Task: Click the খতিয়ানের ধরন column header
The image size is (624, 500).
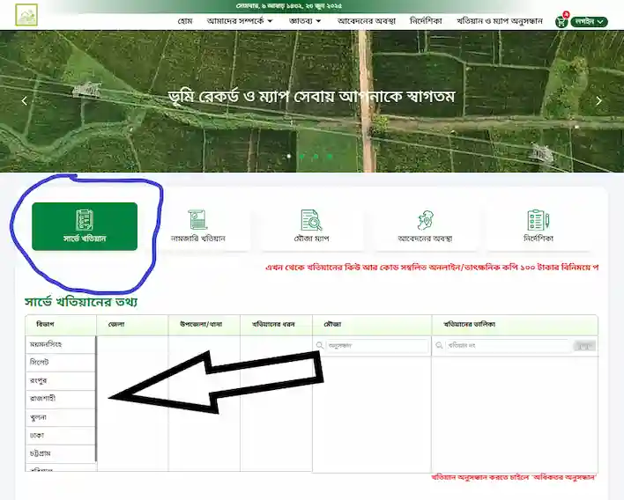Action: (x=276, y=325)
